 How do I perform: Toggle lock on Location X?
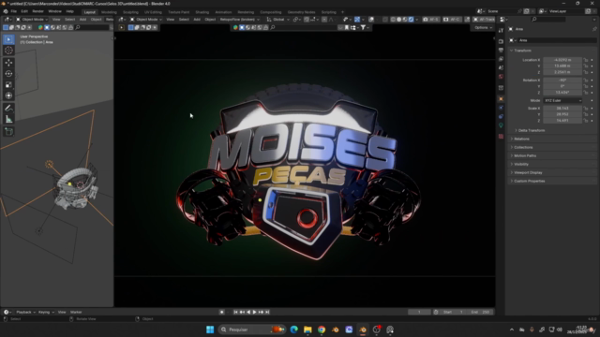586,60
